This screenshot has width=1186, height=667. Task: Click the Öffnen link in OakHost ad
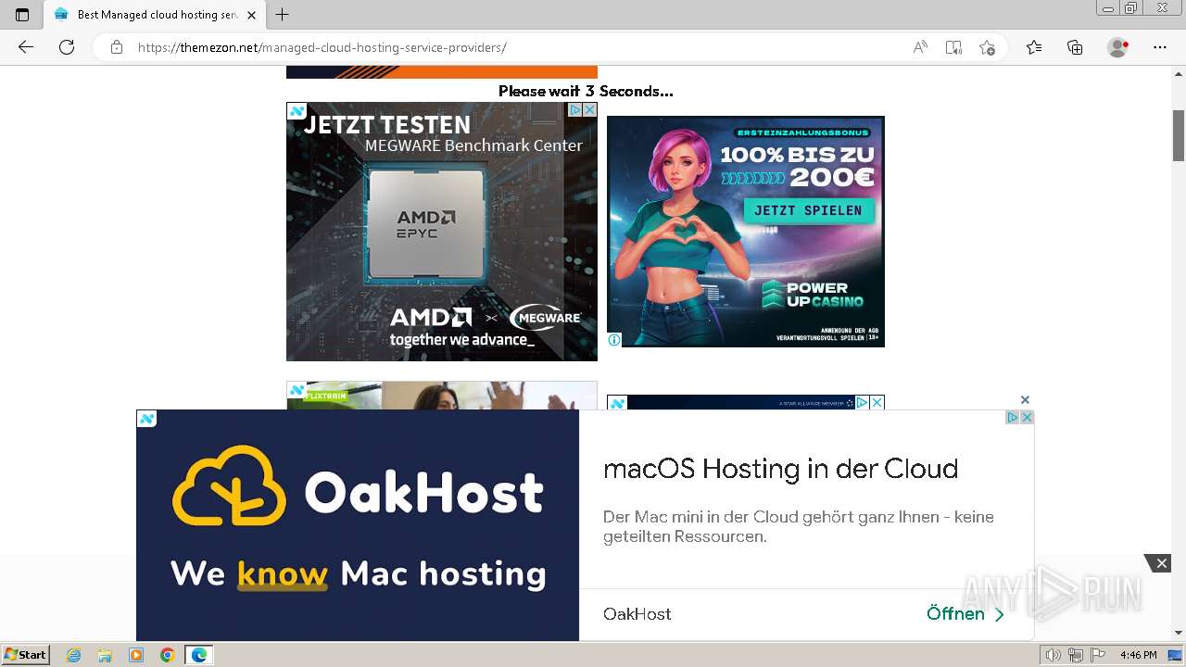click(x=965, y=613)
